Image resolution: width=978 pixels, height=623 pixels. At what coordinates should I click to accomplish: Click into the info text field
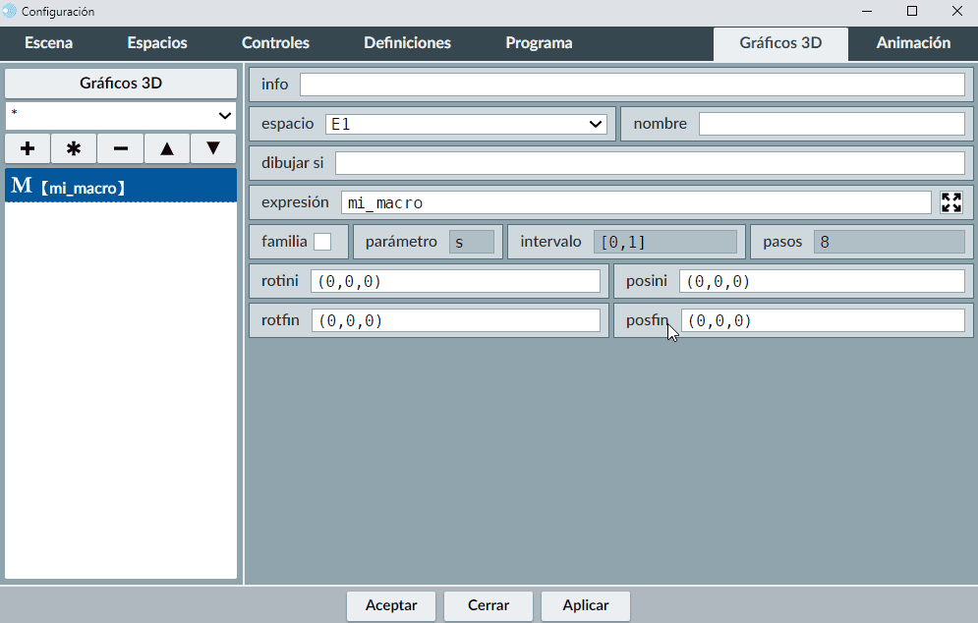tap(631, 85)
